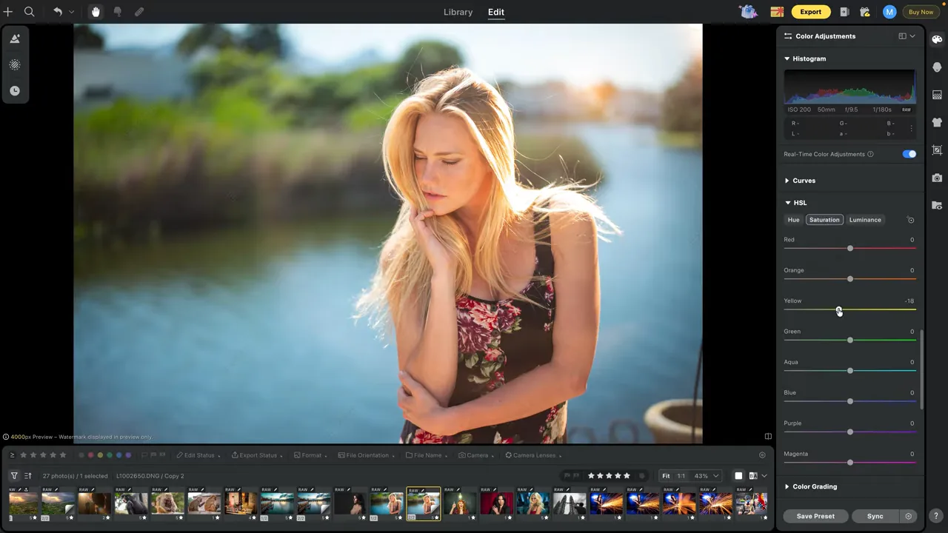Open the histogram three-dot options

911,129
